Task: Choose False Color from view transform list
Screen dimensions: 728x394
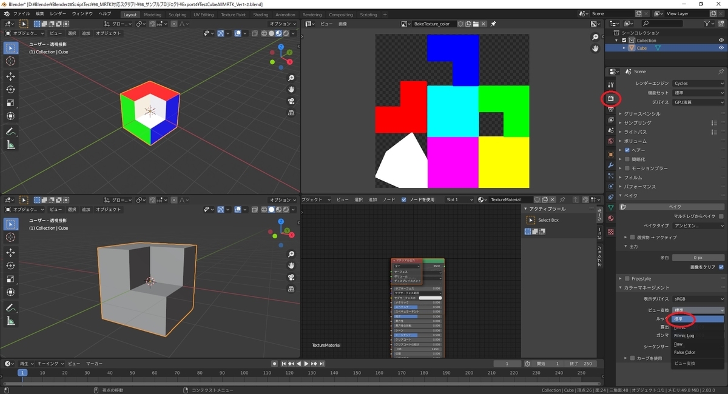Action: 684,352
